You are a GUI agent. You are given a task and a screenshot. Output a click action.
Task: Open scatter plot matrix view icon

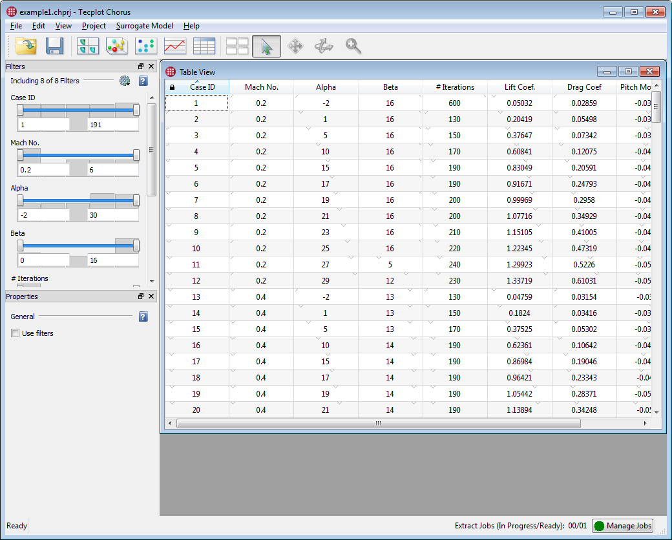88,46
